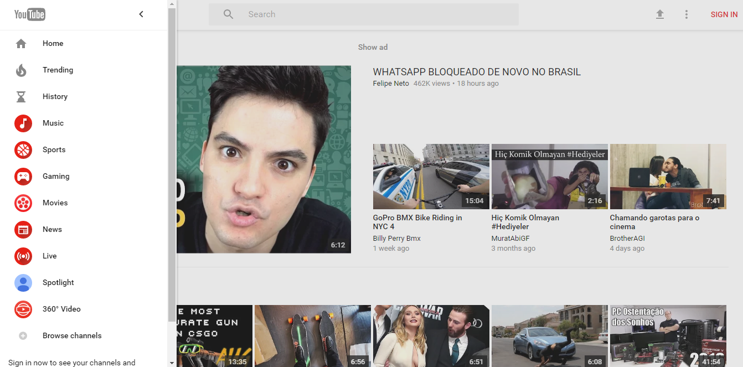Play the GoPro BMX Bike Riding thumbnail
Screen dimensions: 743x367
(x=431, y=177)
